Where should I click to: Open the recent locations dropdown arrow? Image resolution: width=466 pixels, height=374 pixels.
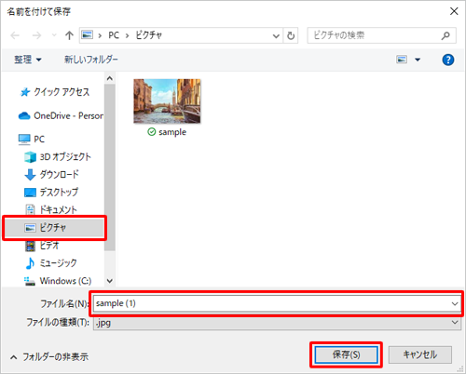pos(54,35)
